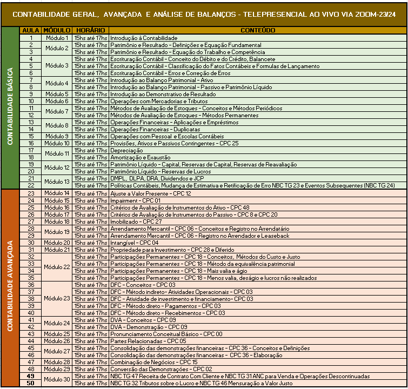Select the 'Módulo 3' merged cell

(x=57, y=66)
